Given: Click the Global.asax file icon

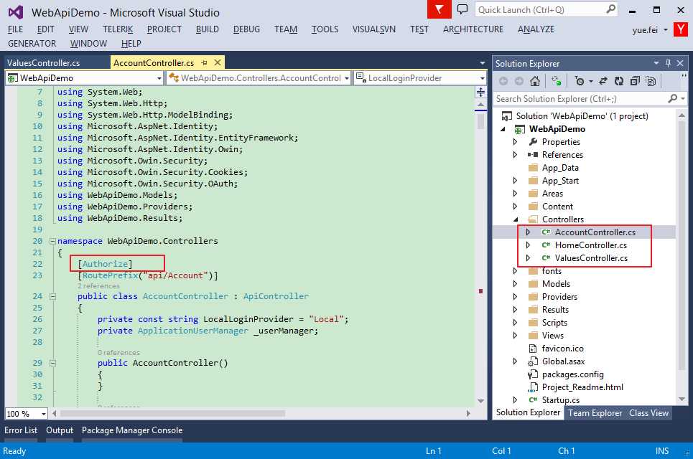Looking at the screenshot, I should click(533, 361).
